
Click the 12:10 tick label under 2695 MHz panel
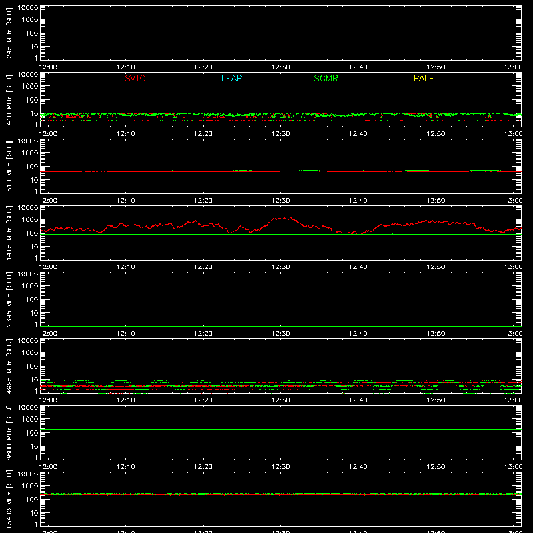(x=126, y=334)
